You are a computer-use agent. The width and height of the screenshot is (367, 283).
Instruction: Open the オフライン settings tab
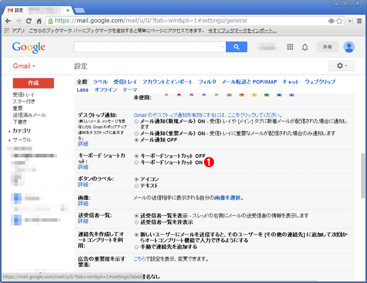point(106,90)
